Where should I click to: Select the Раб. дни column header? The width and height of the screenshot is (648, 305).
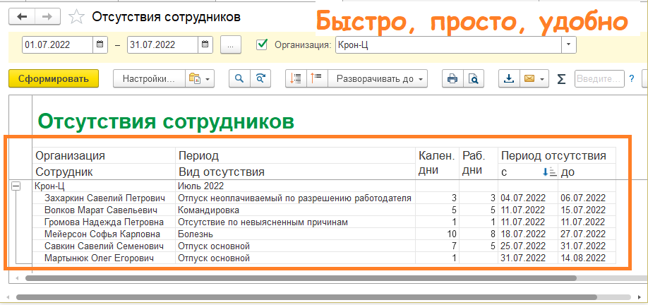[x=478, y=164]
